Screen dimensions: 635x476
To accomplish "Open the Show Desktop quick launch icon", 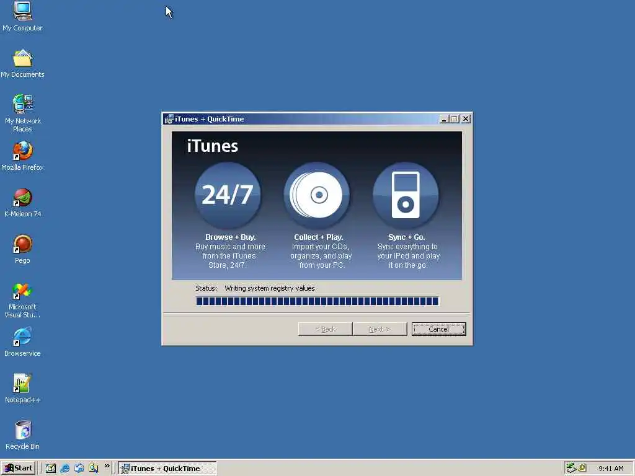I will coord(51,469).
